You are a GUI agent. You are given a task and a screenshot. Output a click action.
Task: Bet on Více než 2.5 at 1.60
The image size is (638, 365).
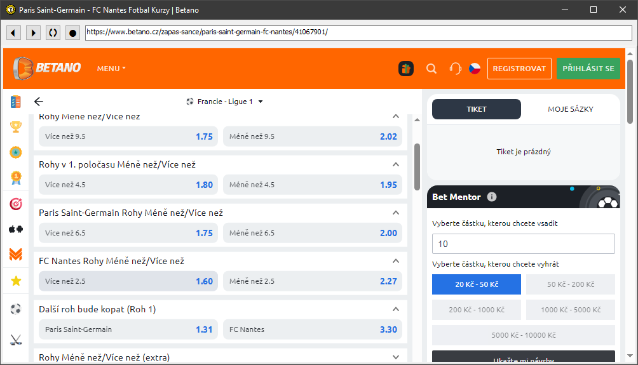click(x=128, y=281)
